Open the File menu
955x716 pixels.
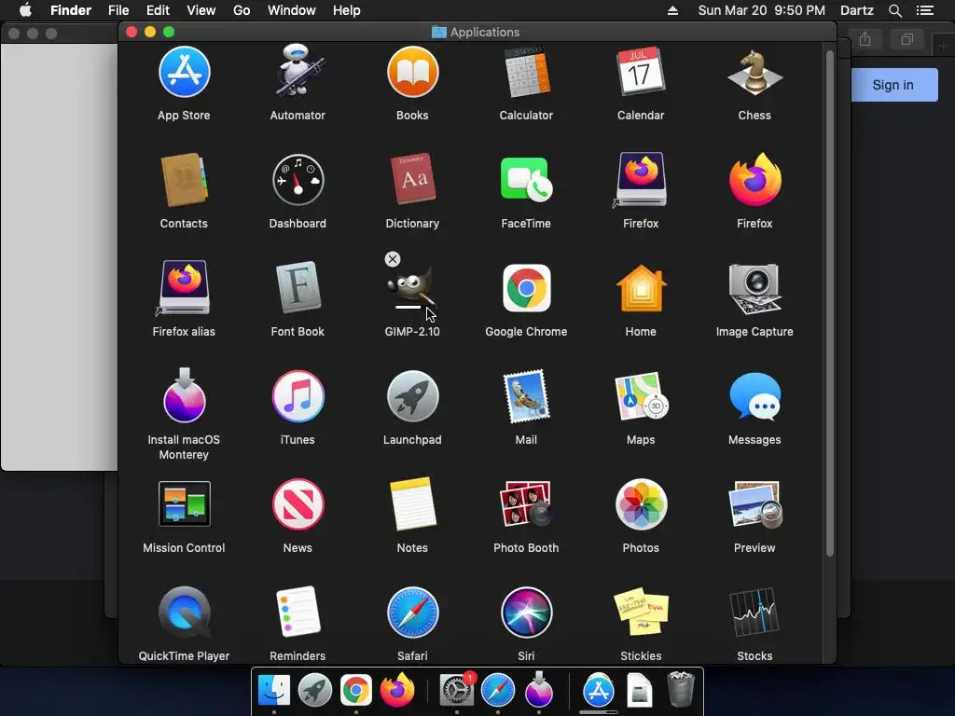[x=118, y=10]
